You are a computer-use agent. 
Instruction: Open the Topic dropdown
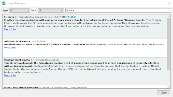51,11
